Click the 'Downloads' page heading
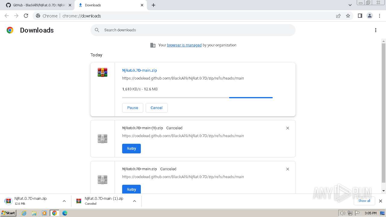The image size is (386, 217). tap(37, 30)
